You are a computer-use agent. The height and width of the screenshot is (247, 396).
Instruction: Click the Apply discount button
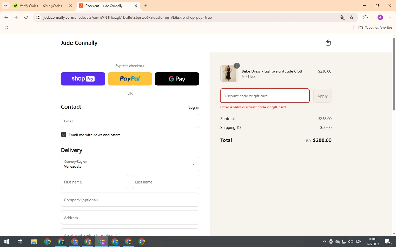click(322, 96)
